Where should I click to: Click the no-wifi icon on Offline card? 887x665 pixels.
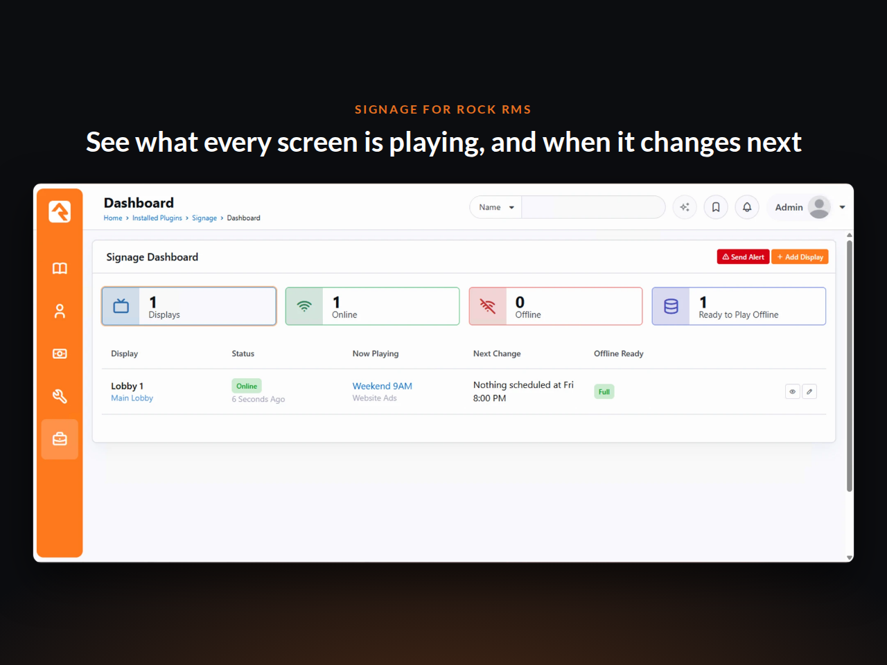488,306
